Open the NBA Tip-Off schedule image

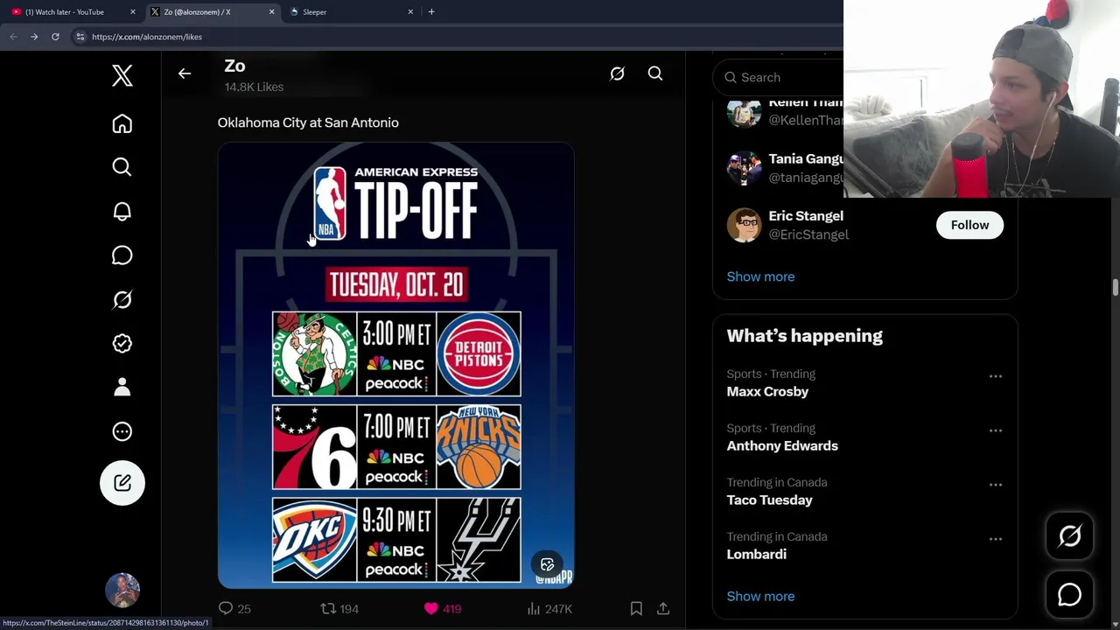(396, 365)
